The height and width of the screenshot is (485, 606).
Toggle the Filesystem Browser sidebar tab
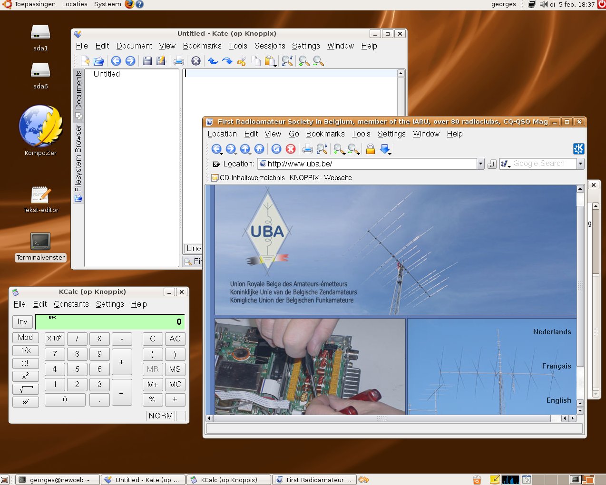[x=78, y=162]
